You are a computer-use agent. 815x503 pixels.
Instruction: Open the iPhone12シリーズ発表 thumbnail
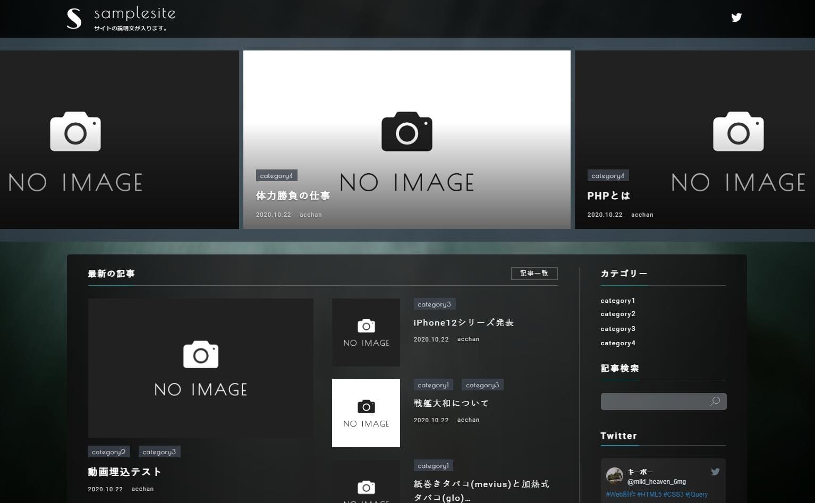(x=366, y=333)
